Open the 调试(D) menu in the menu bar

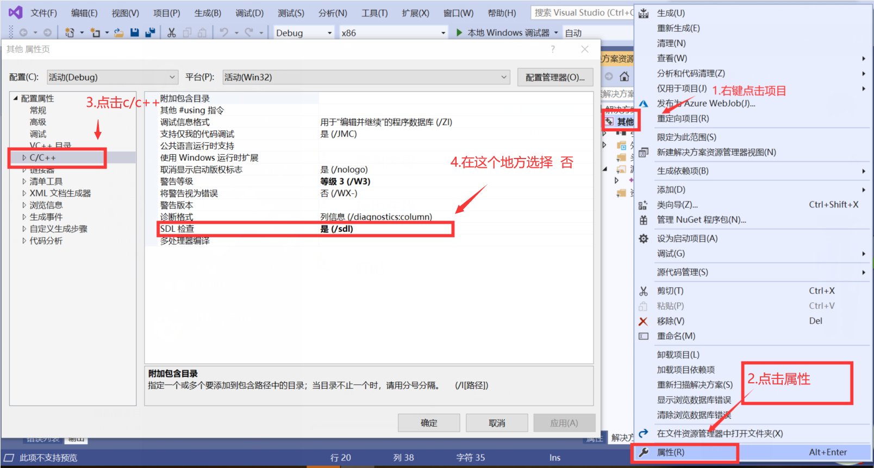point(249,13)
